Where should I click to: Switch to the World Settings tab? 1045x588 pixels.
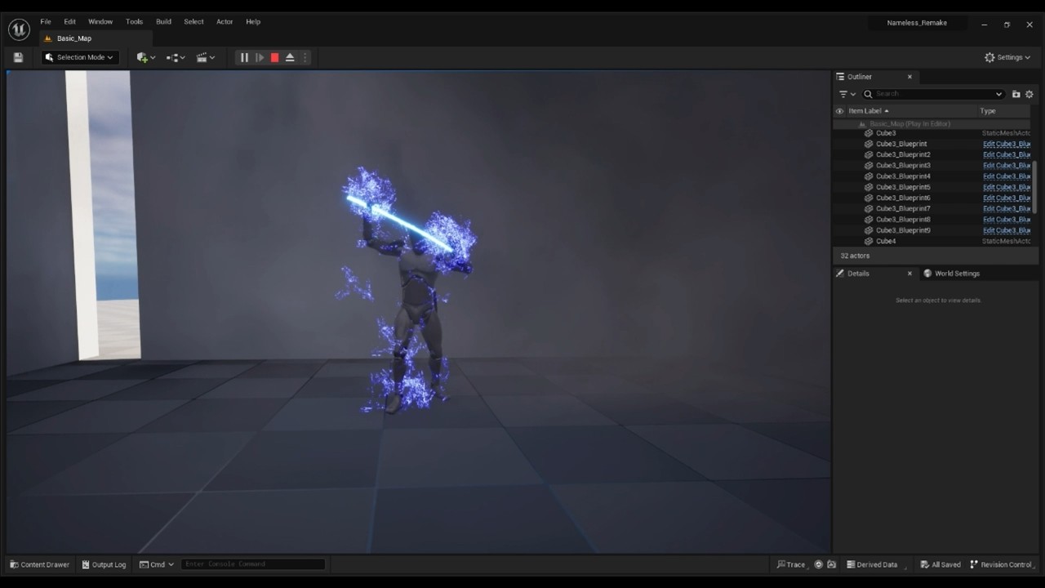[951, 274]
